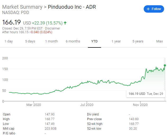Viewport: 167px width, 136px height.
Task: Open the 5 years range
Action: (138, 41)
